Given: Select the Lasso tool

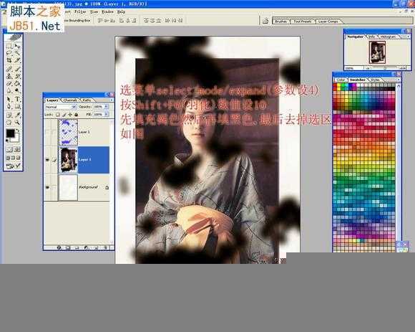Looking at the screenshot, I should tap(9, 53).
